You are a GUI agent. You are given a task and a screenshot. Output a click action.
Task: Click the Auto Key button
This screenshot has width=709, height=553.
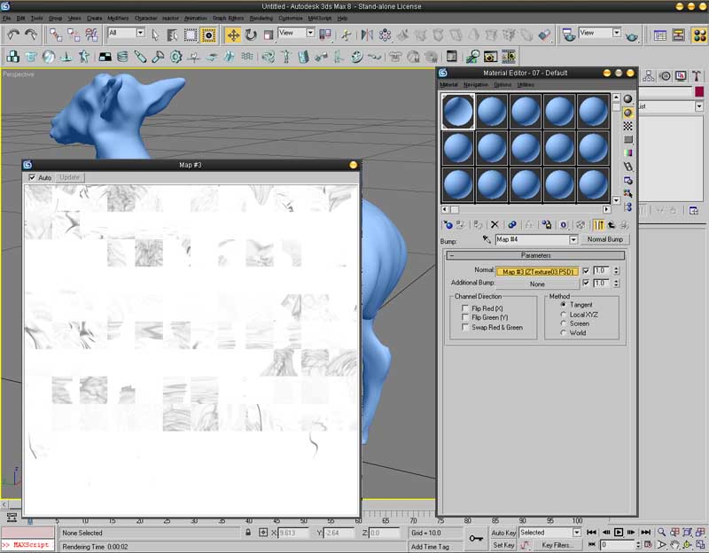pyautogui.click(x=503, y=534)
